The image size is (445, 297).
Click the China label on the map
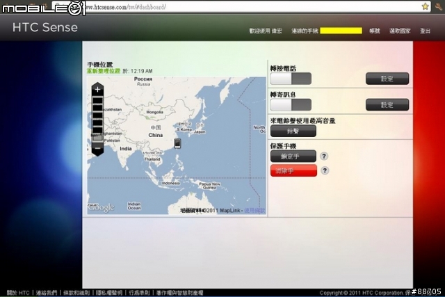click(x=156, y=135)
